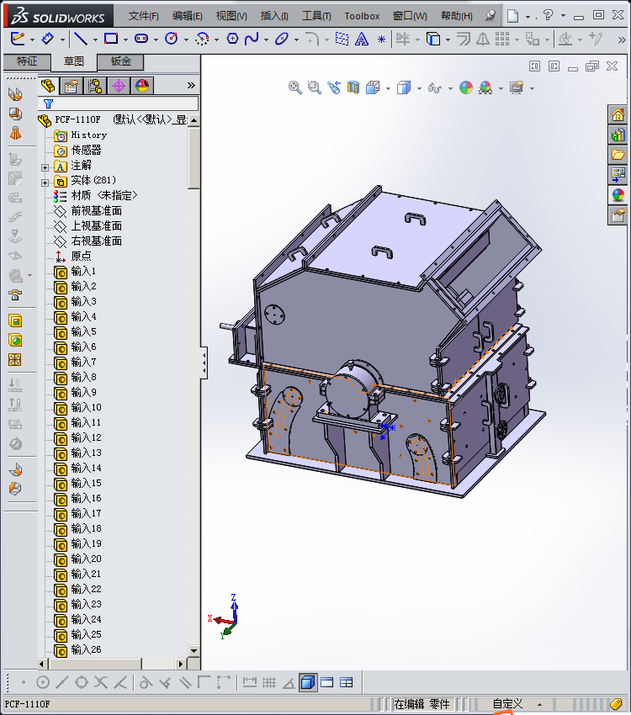The height and width of the screenshot is (715, 631).
Task: Open the Rectangle tool dropdown arrow
Action: [x=125, y=40]
